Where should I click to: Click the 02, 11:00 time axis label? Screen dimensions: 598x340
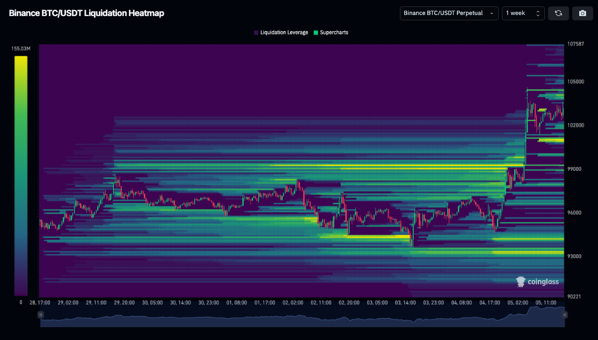pos(321,303)
